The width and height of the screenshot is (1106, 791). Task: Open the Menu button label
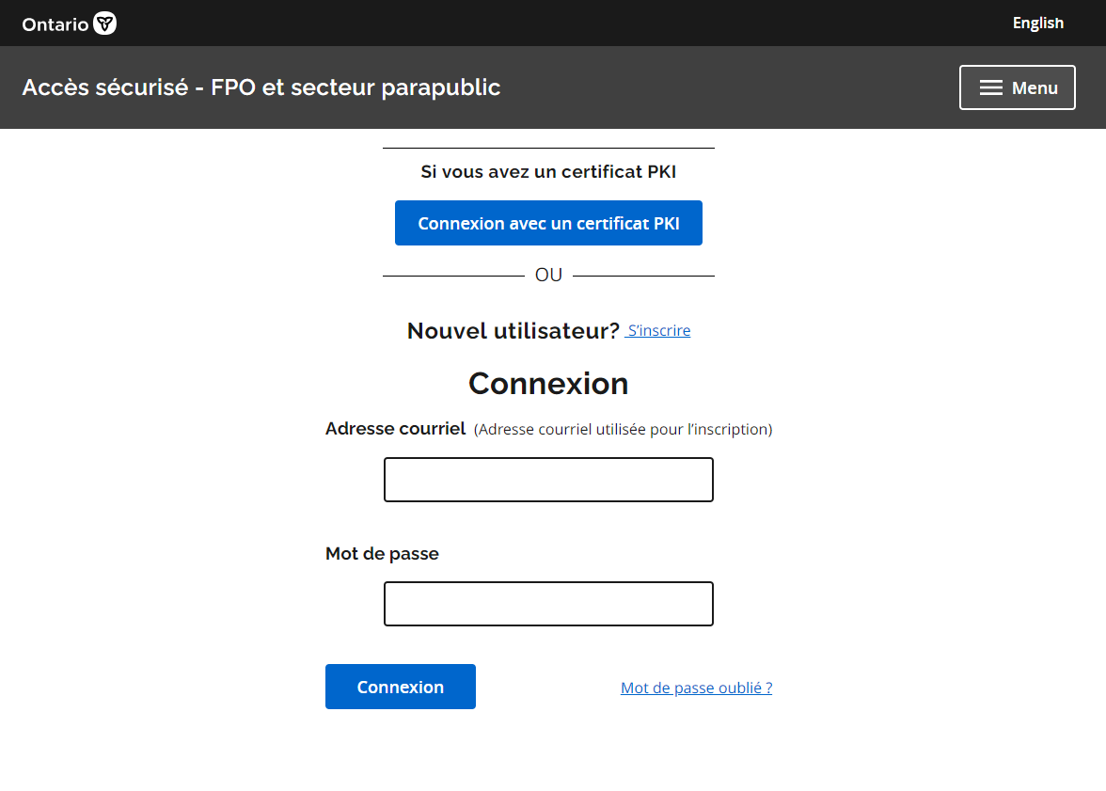[1035, 87]
